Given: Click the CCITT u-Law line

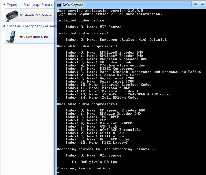Looking at the screenshot, I should [x=95, y=136].
